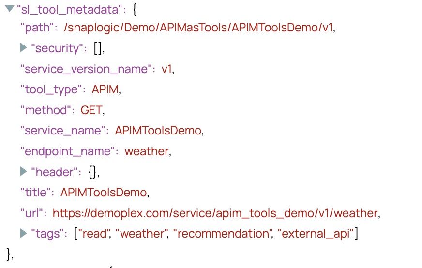Collapse the sl_tool_metadata object
Screen dimensions: 422x268
pos(9,8)
